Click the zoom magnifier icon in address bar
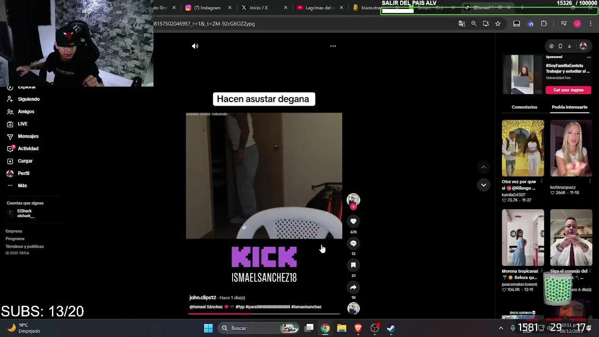599x337 pixels. click(x=474, y=23)
